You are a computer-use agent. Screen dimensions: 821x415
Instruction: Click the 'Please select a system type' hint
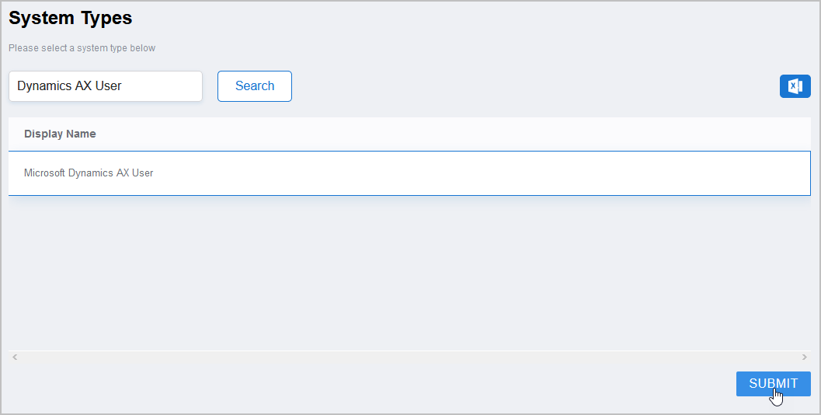point(82,48)
